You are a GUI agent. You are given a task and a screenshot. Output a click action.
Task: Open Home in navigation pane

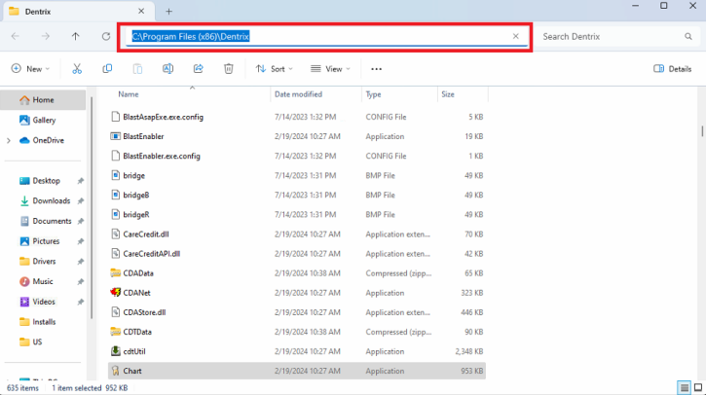click(43, 100)
